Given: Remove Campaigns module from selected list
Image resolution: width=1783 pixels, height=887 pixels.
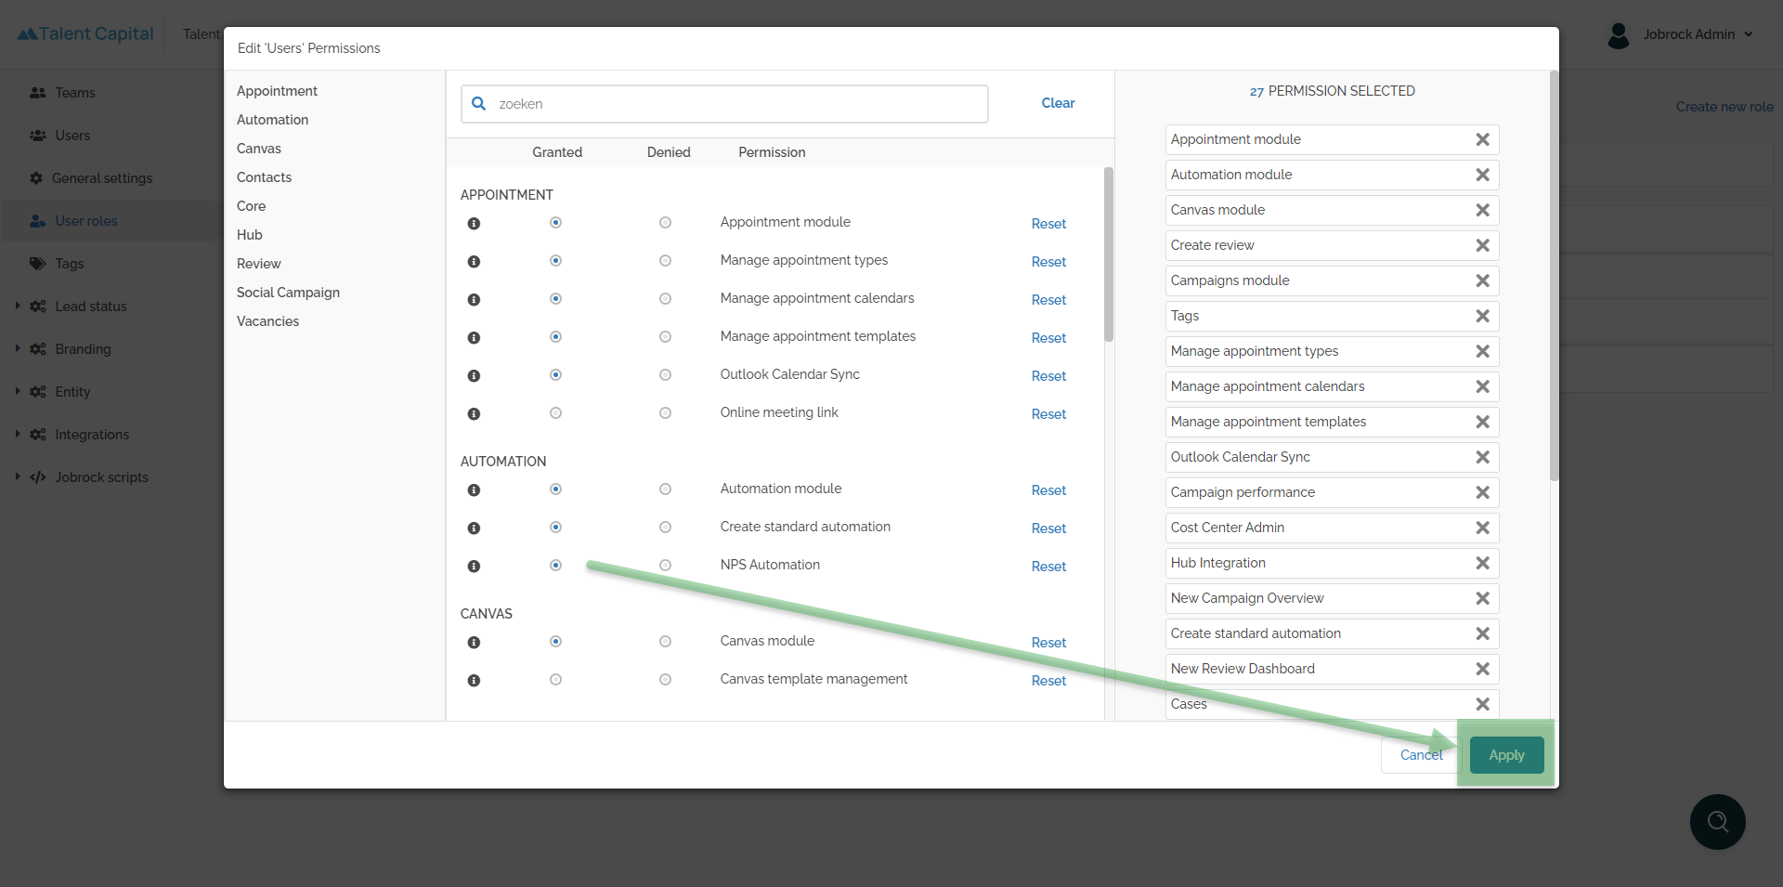Looking at the screenshot, I should click(1482, 280).
